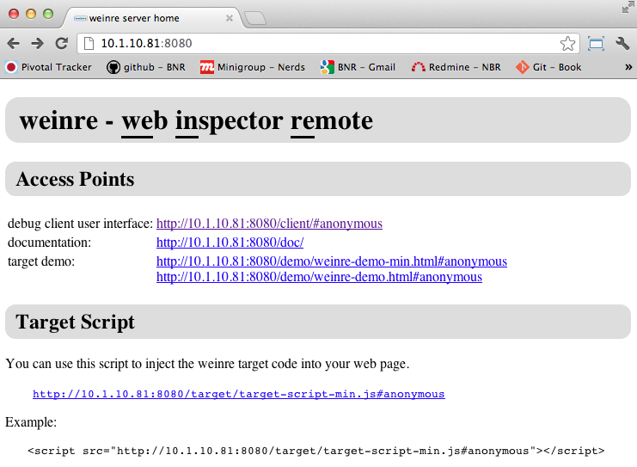Click the 'documentation:' label

[x=50, y=243]
